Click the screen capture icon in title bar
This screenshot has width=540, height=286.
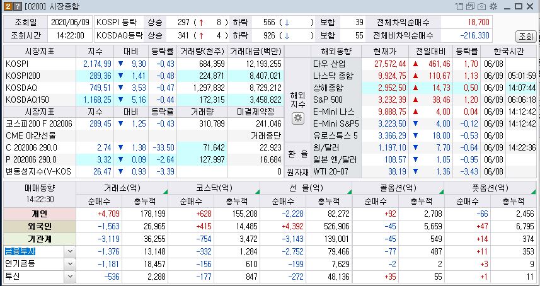(482, 6)
